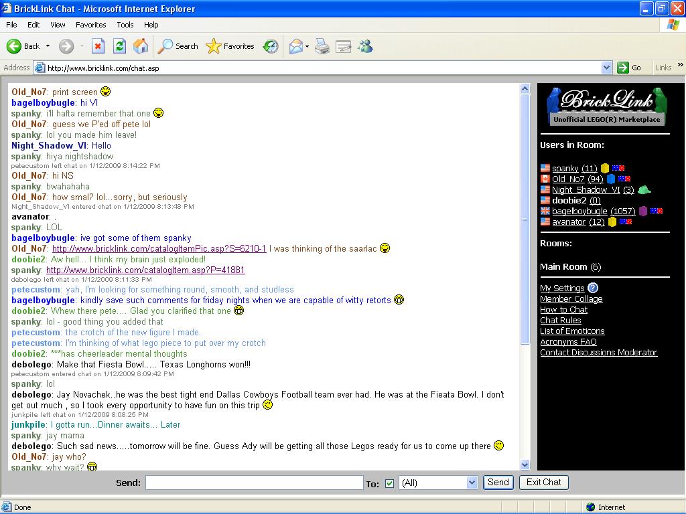
Task: Open the Member Collage link
Action: click(x=571, y=299)
